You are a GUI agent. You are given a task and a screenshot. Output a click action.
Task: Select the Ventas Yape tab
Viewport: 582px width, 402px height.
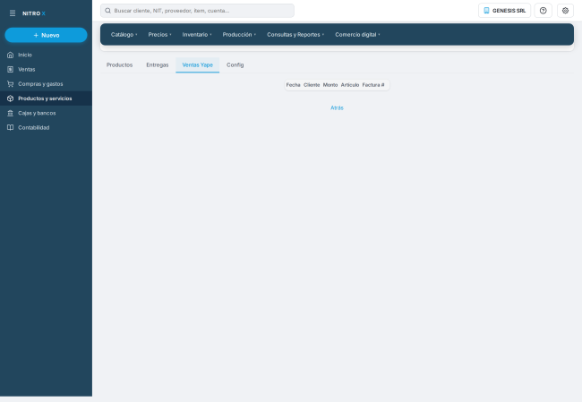coord(198,65)
